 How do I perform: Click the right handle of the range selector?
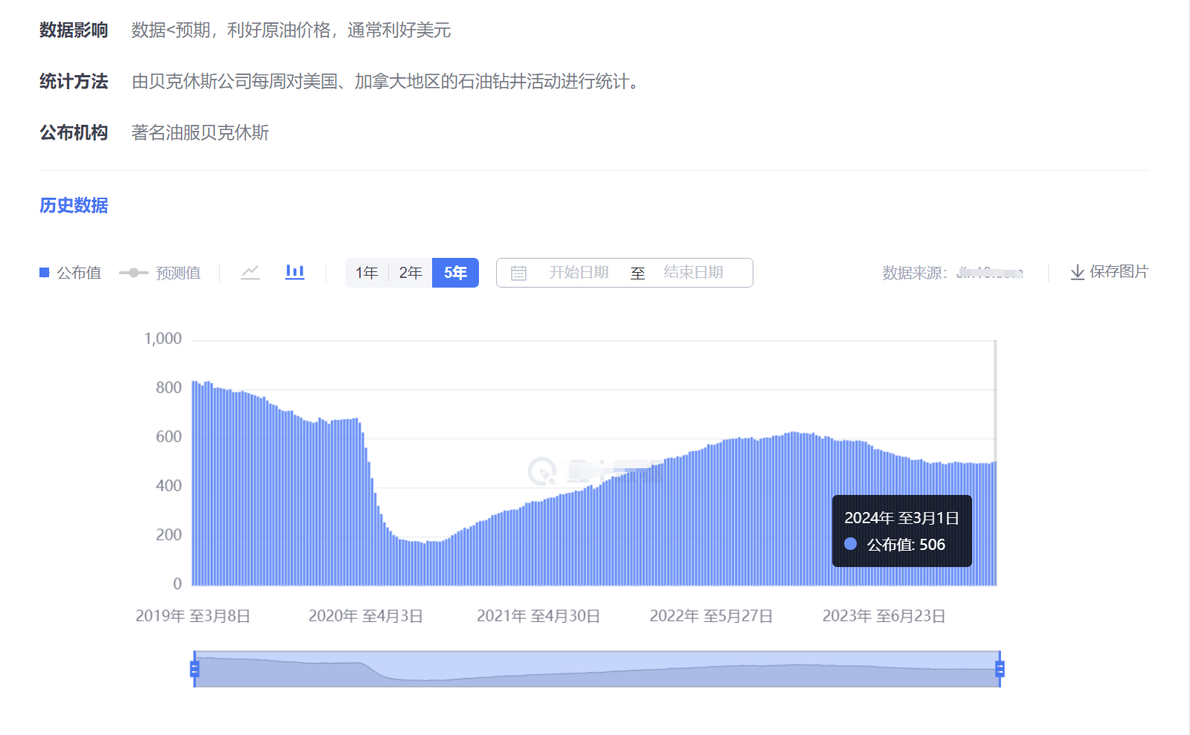tap(1000, 670)
